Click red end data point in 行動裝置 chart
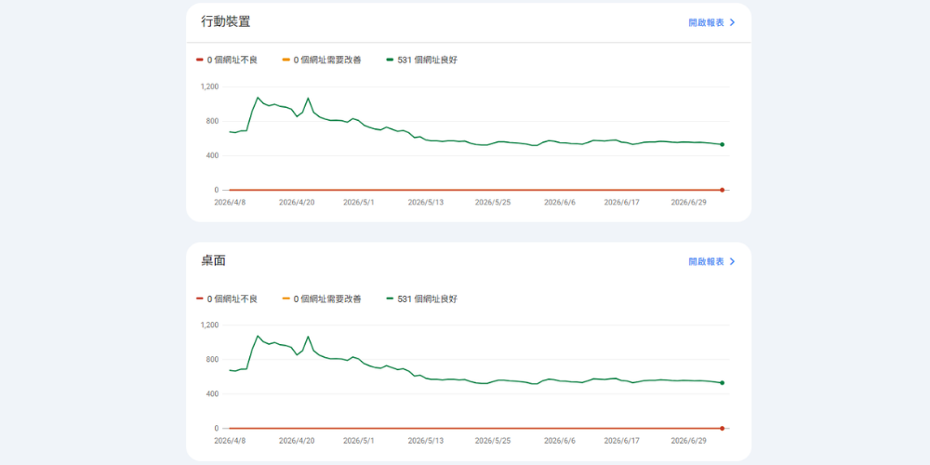The width and height of the screenshot is (930, 465). click(x=722, y=190)
